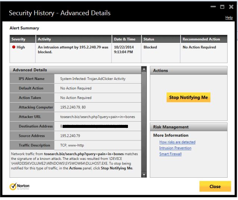Open the Intrusion Prevention link
Image resolution: width=238 pixels, height=200 pixels.
(x=175, y=148)
